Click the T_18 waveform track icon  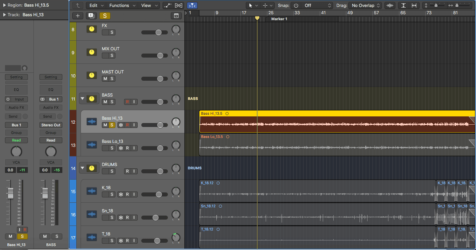[x=92, y=237]
